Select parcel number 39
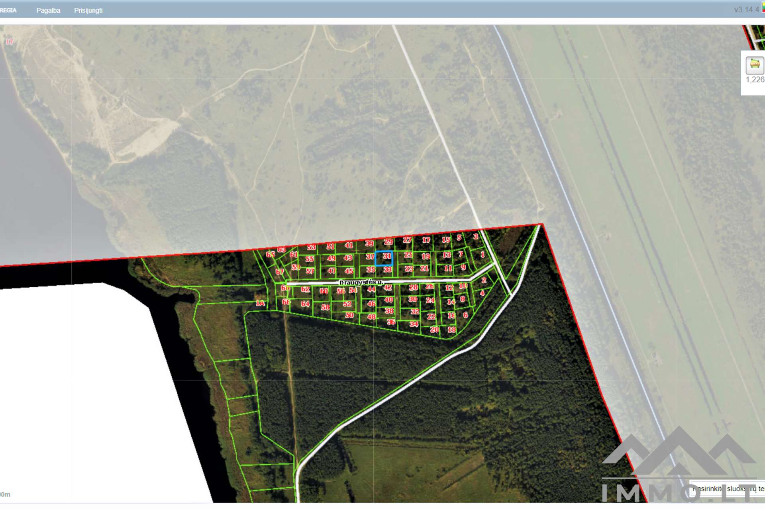Viewport: 765px width, 510px height. [369, 243]
